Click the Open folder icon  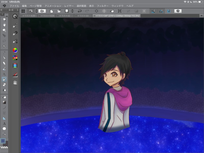[59, 11]
